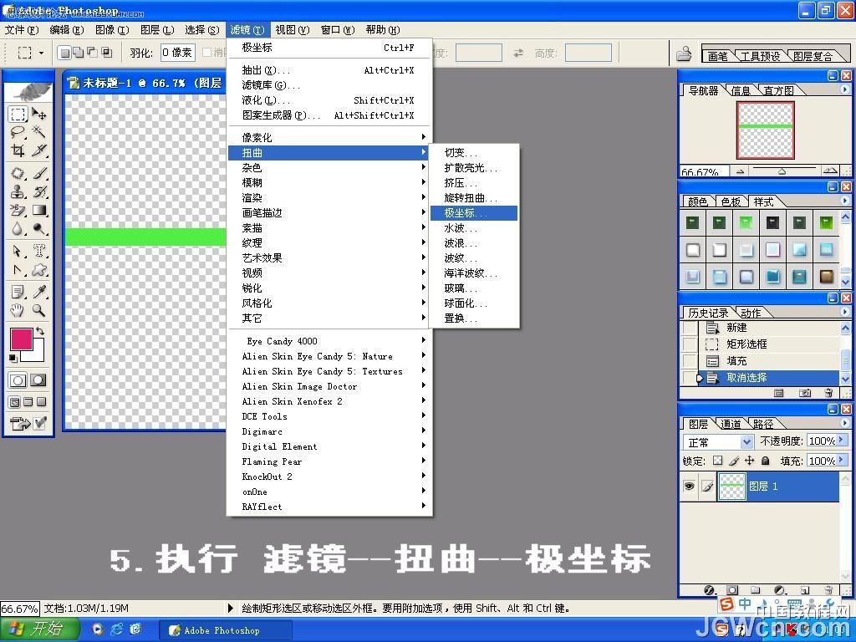Choose 球面化... from distort submenu
This screenshot has height=642, width=856.
[474, 303]
